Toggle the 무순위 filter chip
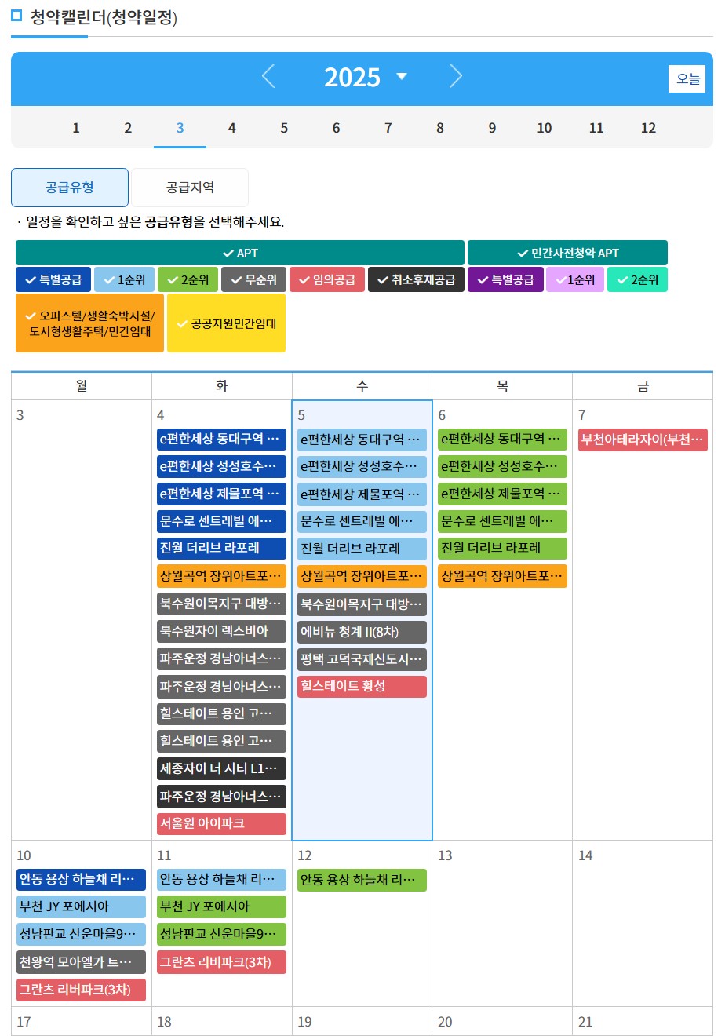The height and width of the screenshot is (1036, 725). click(x=253, y=279)
